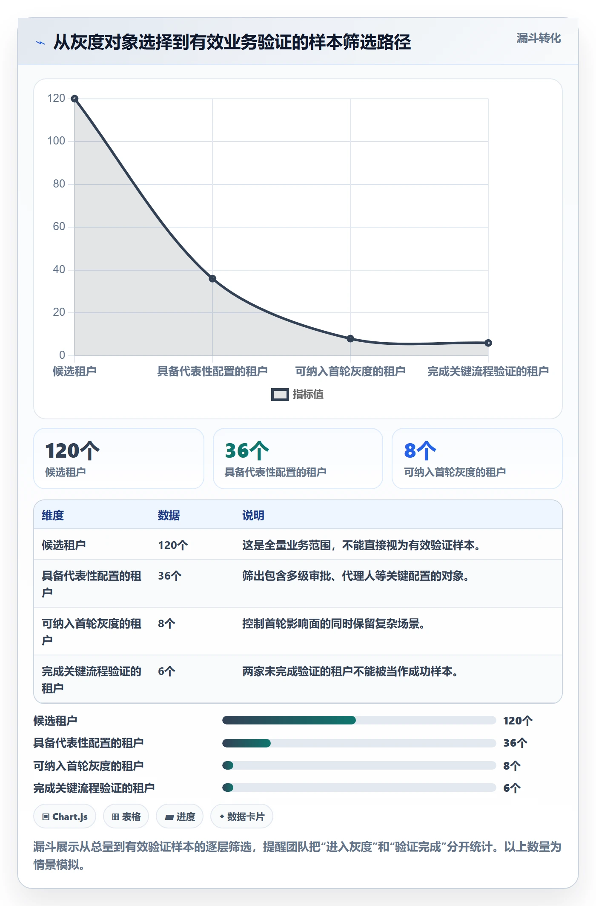Select the 120个 候选租户 data card
The width and height of the screenshot is (596, 906).
pos(119,459)
